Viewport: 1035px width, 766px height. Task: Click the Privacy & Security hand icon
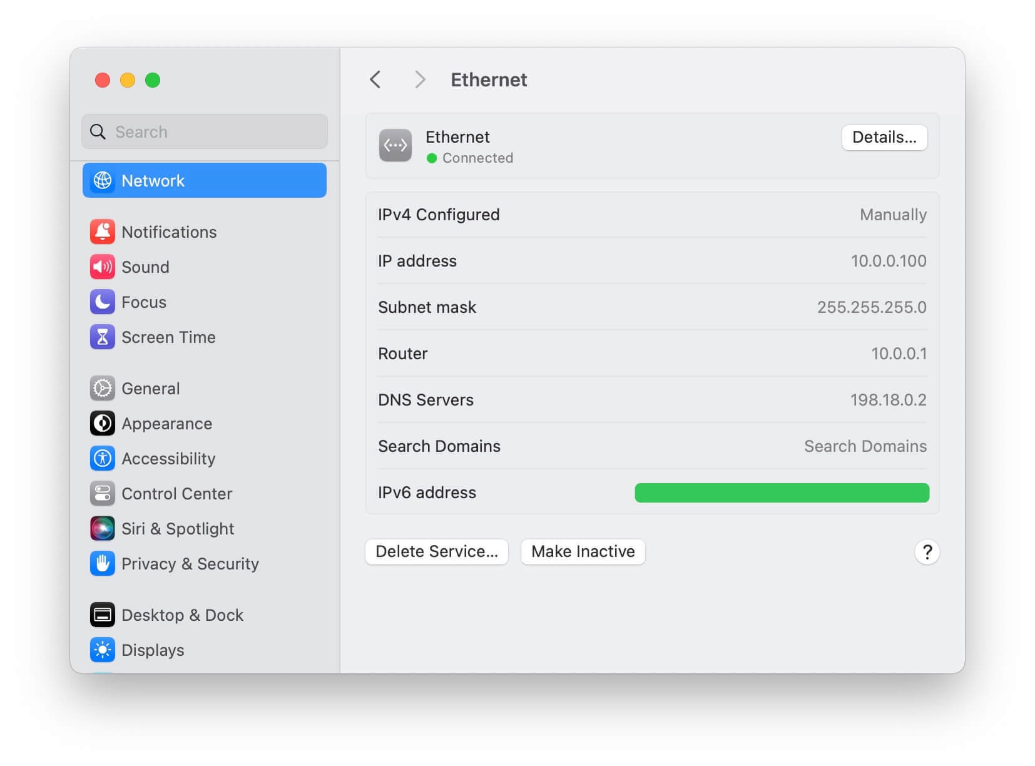[x=103, y=563]
